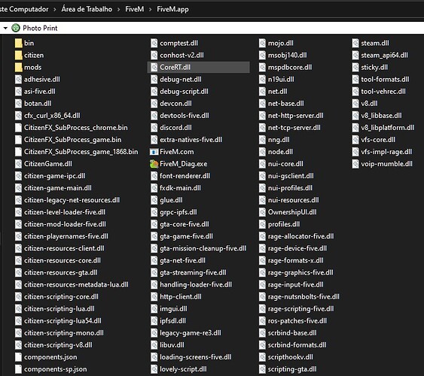424x376 pixels.
Task: Select the mojo.dll file icon
Action: point(262,43)
